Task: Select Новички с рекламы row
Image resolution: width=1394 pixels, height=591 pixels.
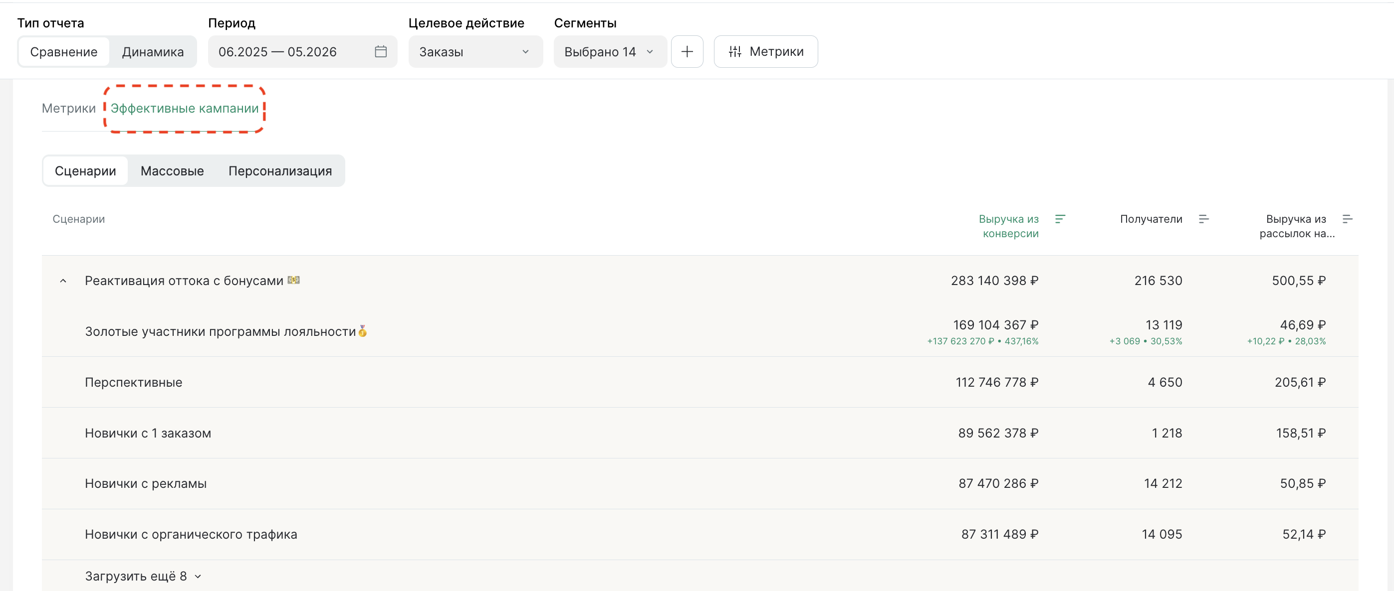Action: (699, 483)
